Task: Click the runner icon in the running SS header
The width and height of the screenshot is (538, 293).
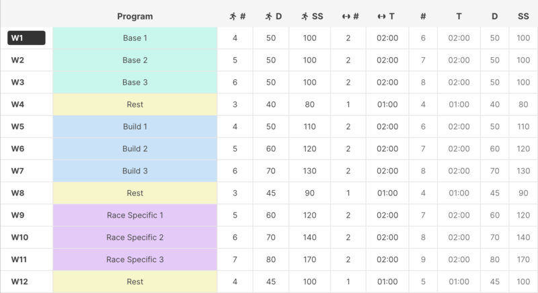Action: [x=305, y=16]
